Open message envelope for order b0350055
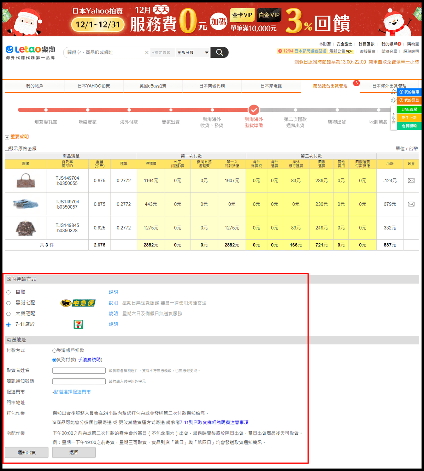This screenshot has width=424, height=471. (x=411, y=181)
